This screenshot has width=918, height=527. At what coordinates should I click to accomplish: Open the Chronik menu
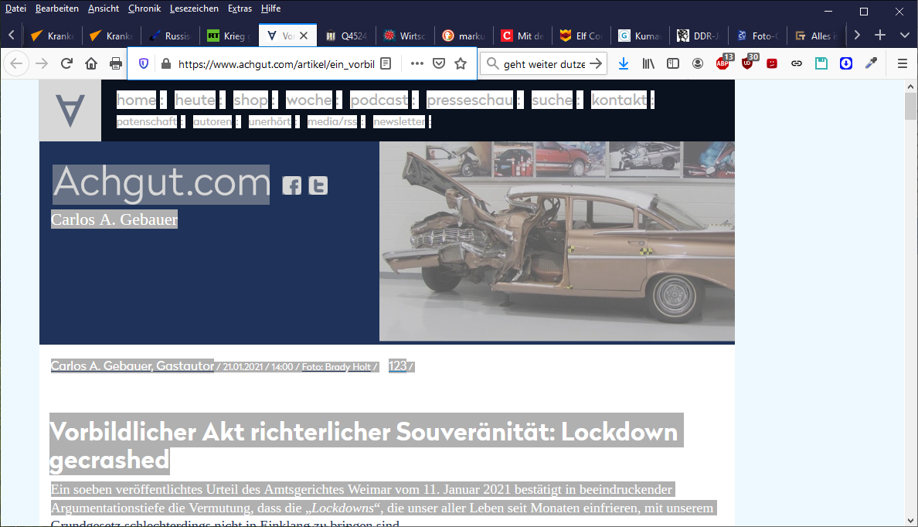tap(144, 8)
